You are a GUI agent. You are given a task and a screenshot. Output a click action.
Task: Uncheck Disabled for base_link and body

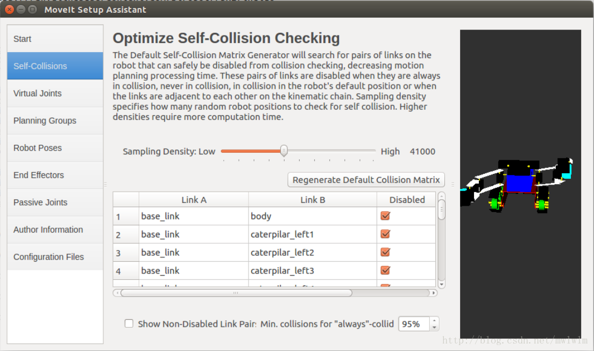click(x=385, y=216)
